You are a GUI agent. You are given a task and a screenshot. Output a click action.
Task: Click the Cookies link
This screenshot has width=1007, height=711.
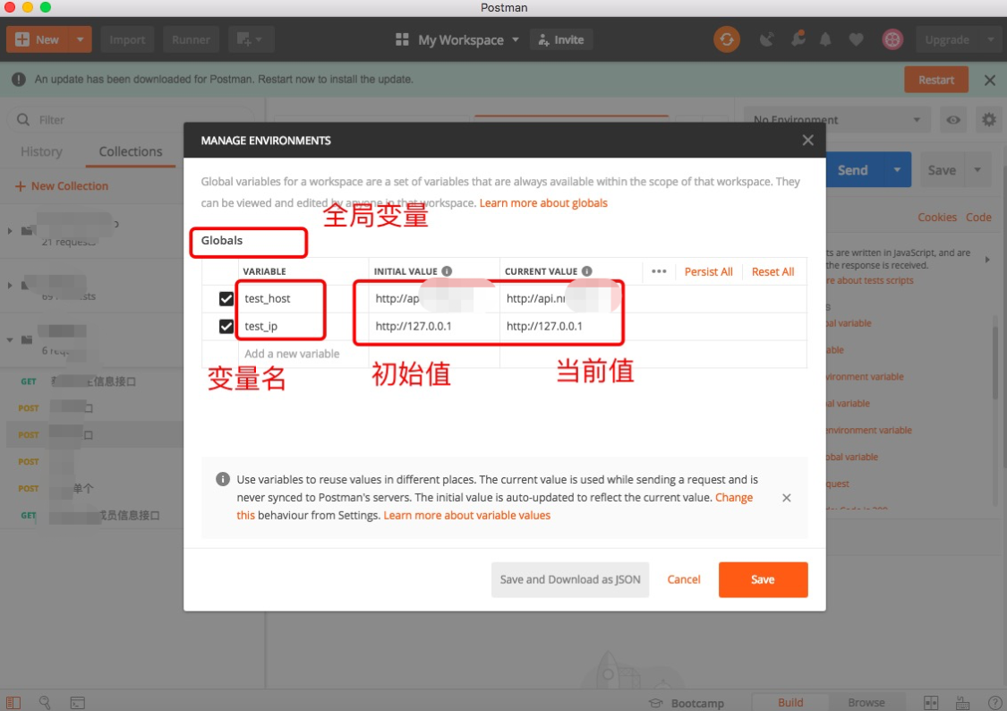coord(937,217)
